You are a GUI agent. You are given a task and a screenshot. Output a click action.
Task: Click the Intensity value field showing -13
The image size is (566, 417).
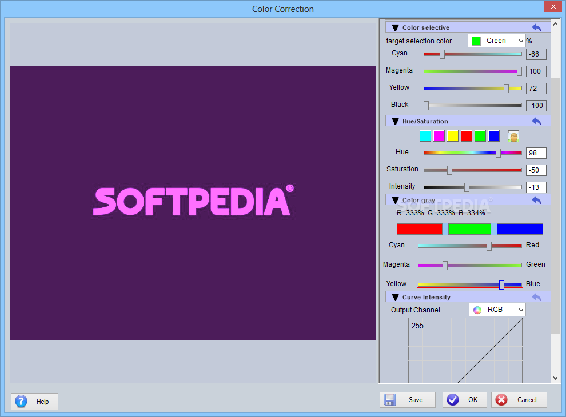tap(536, 187)
